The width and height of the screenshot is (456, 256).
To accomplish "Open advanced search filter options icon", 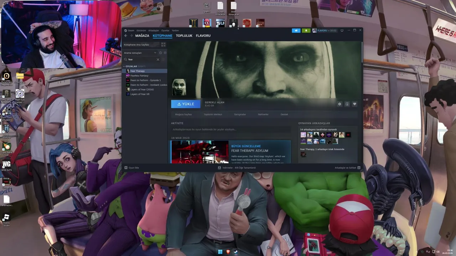I will [x=164, y=59].
